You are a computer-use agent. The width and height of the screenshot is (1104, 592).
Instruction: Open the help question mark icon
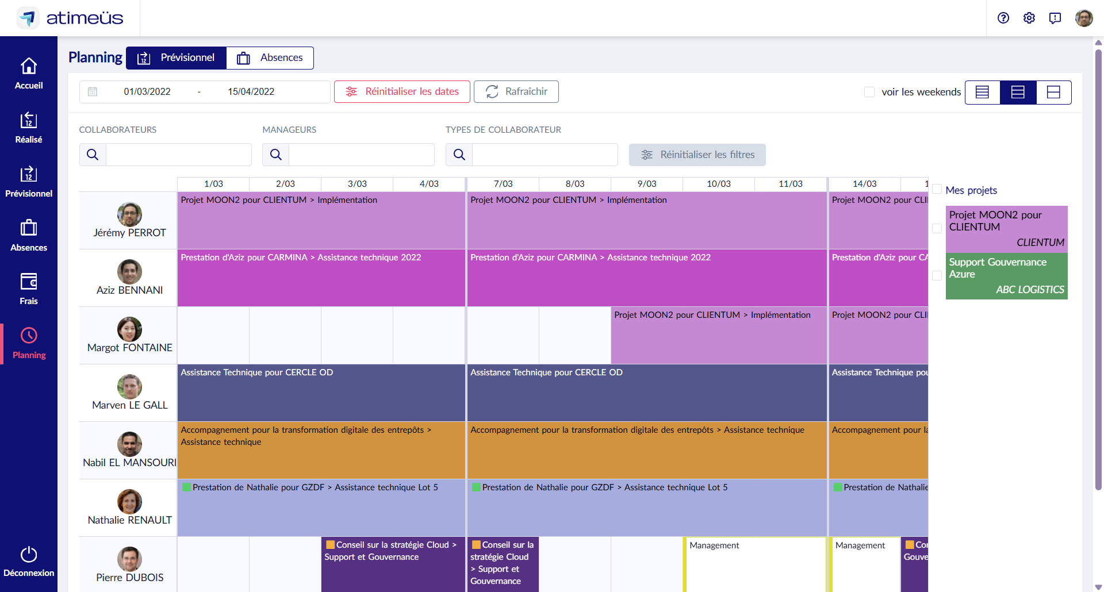[x=1003, y=18]
